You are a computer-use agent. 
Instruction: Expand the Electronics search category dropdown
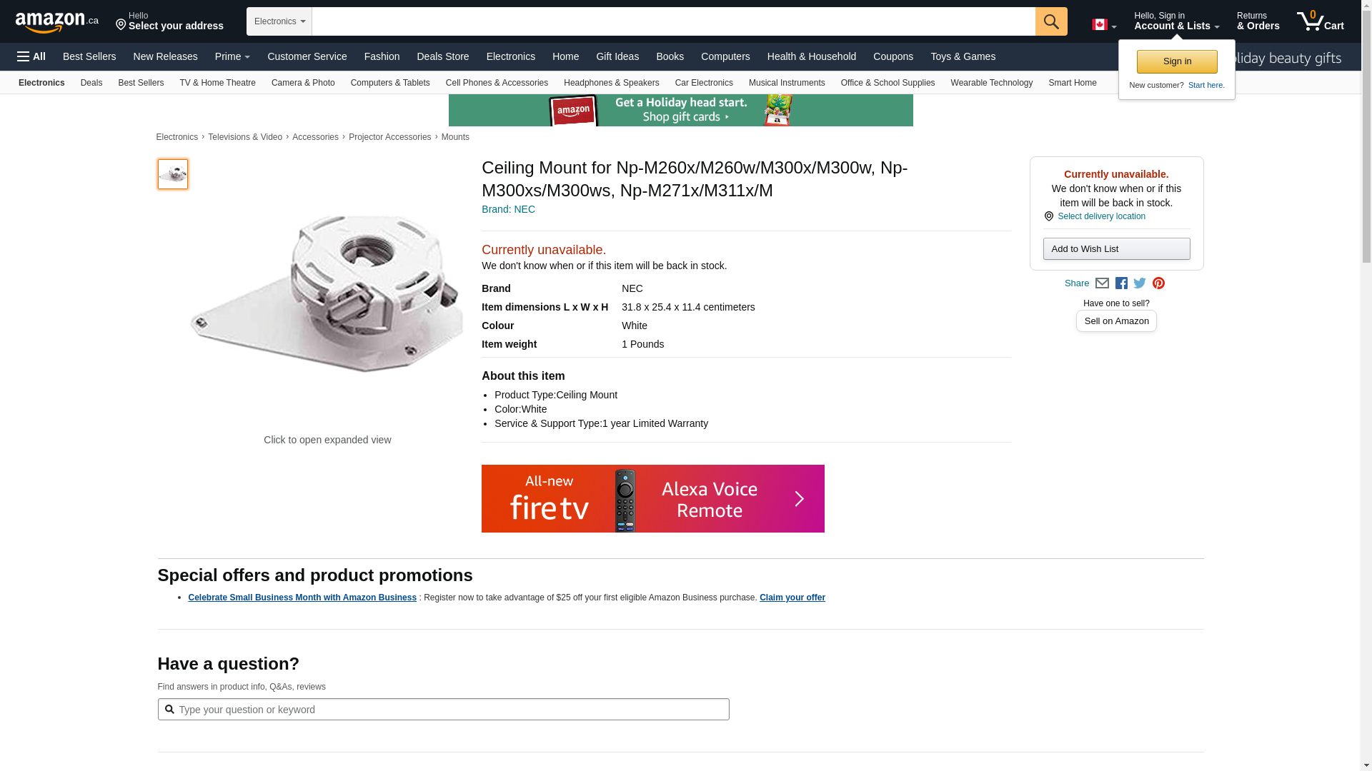(x=279, y=21)
